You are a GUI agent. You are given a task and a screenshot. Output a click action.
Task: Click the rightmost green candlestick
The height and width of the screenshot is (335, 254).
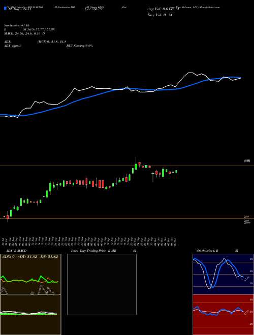tap(176, 171)
